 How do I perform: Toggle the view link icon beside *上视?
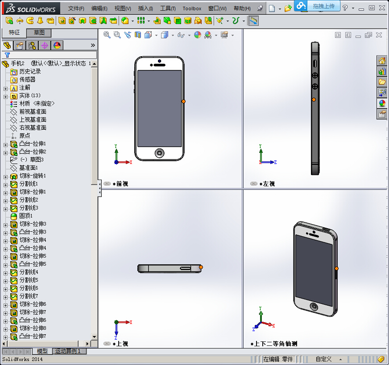point(107,344)
